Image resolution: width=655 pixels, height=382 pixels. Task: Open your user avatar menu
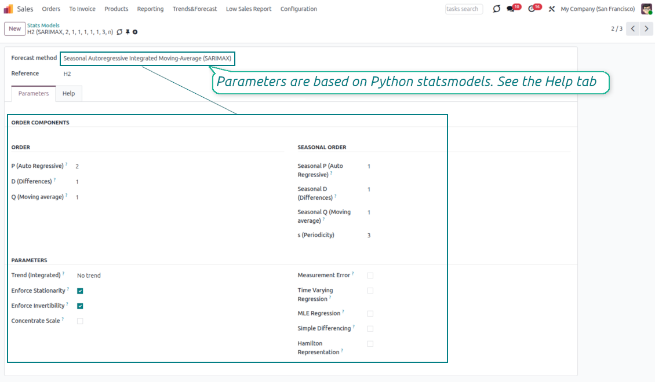pos(645,9)
